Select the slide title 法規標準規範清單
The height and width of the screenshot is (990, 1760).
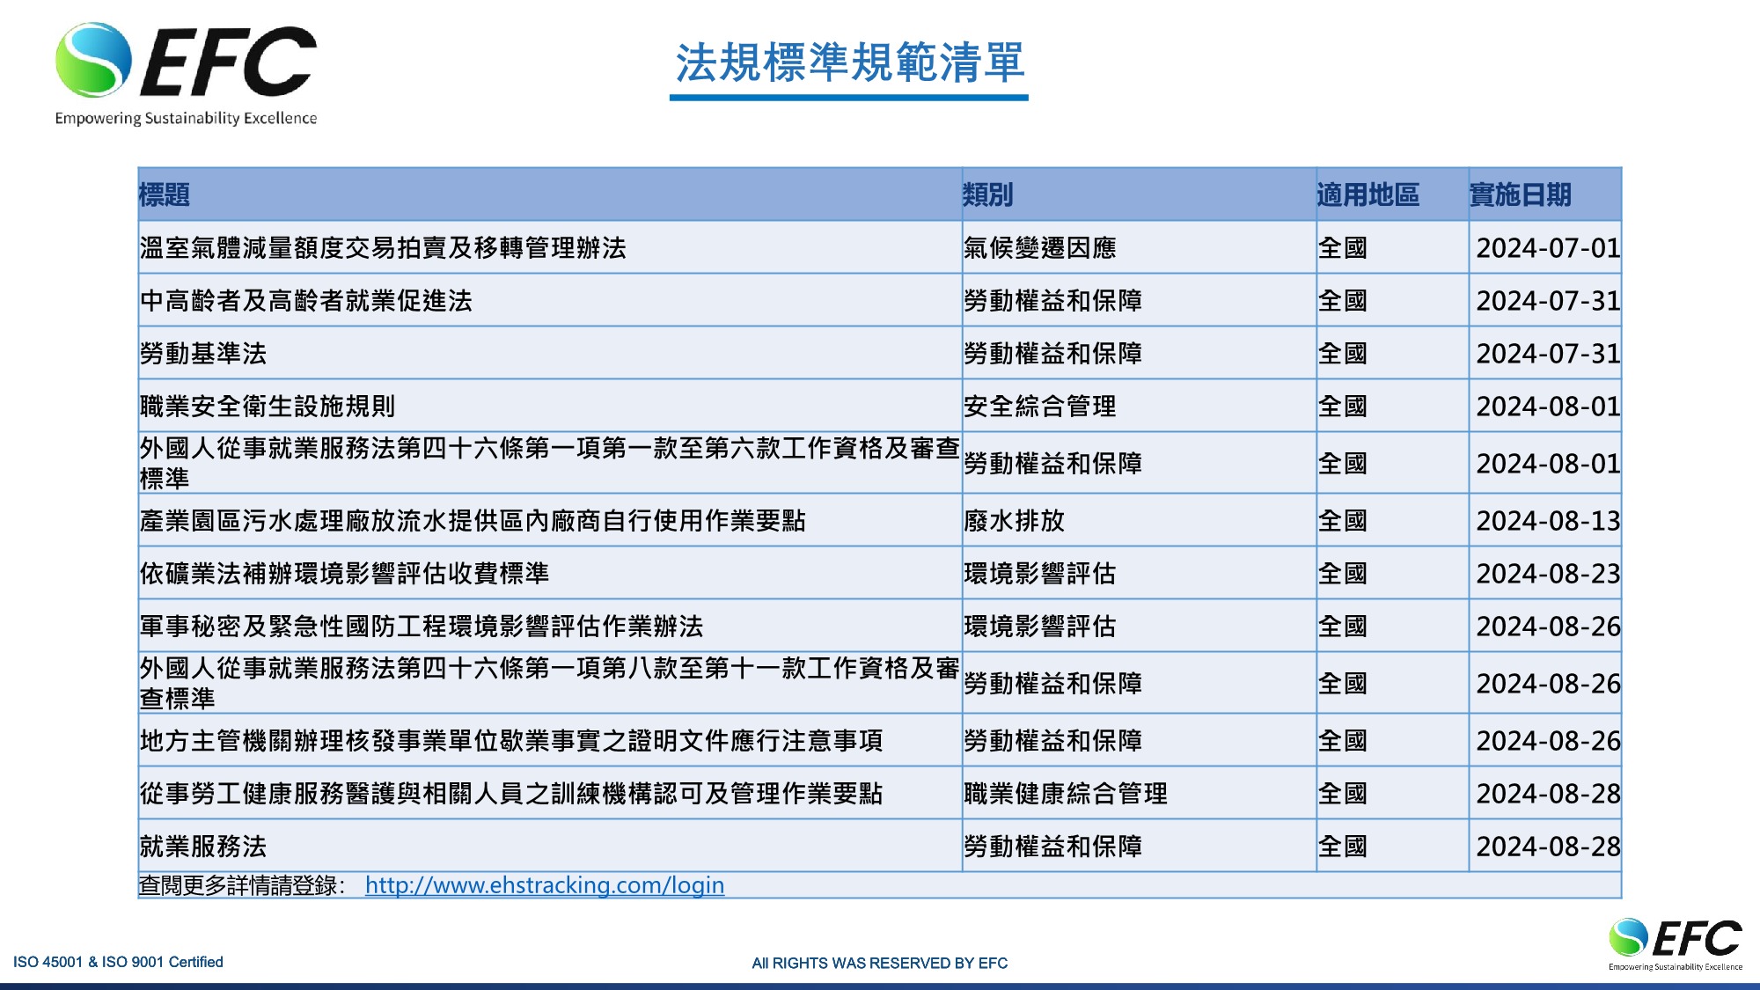[849, 63]
